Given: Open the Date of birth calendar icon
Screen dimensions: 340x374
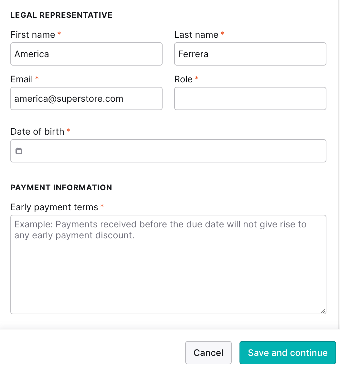Looking at the screenshot, I should [19, 151].
